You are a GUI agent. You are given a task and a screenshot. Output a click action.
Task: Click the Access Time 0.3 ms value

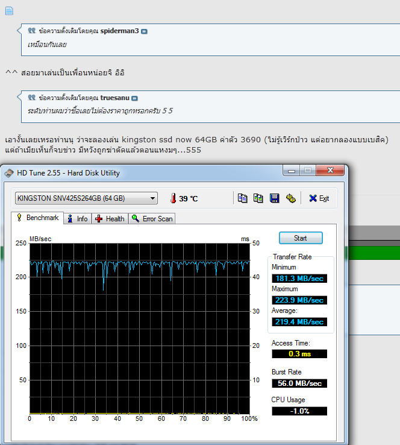tap(299, 354)
